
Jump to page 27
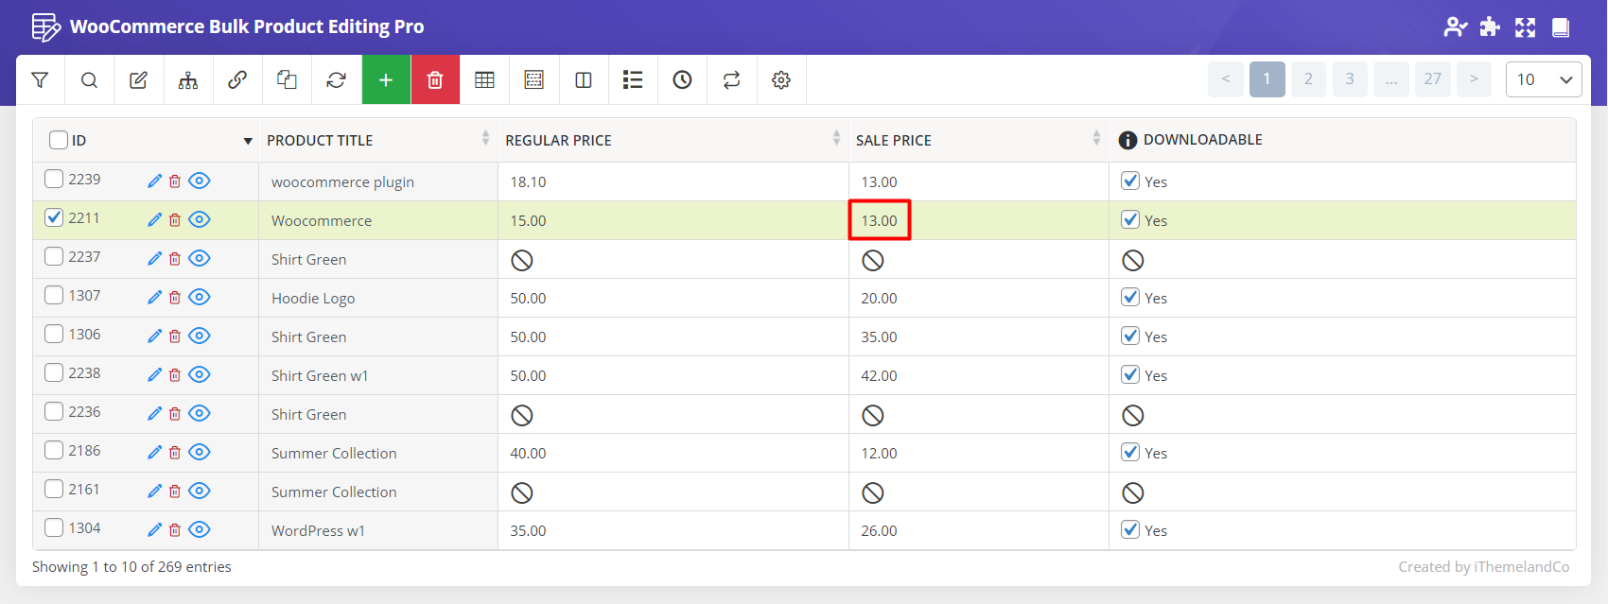tap(1432, 79)
